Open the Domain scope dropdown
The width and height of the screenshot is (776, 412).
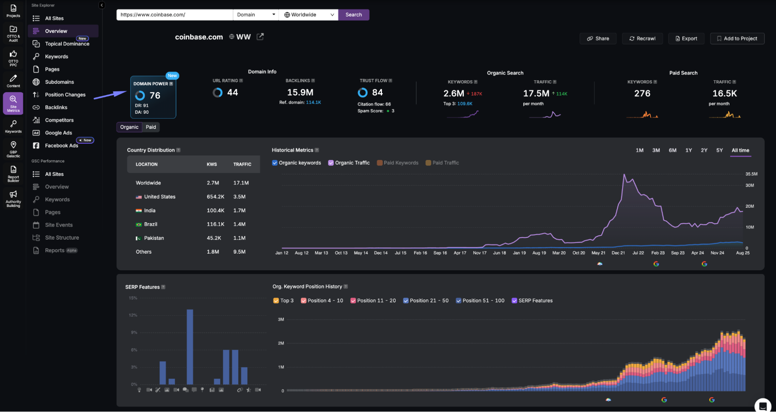tap(256, 15)
